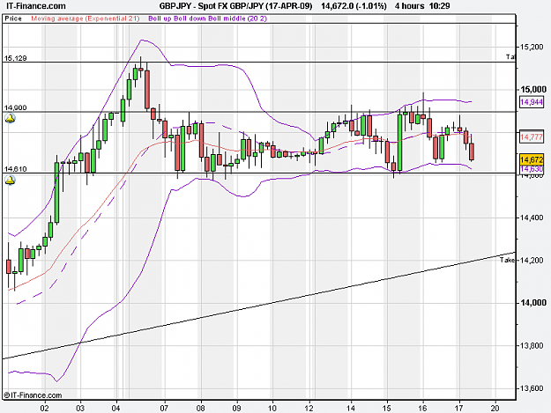Screen dimensions: 551x413
Task: Click the date label 14 on the time axis
Action: tap(351, 408)
